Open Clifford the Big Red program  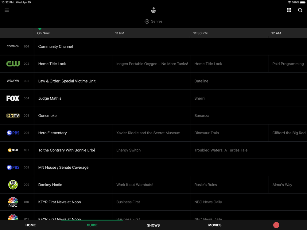click(288, 133)
